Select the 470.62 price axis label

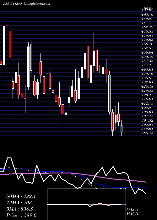(x=147, y=40)
